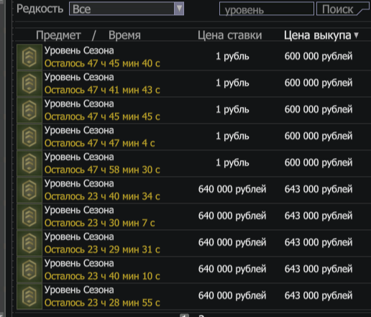Screen dimensions: 371x317
Task: Focus the search field containing уровень
Action: point(267,9)
